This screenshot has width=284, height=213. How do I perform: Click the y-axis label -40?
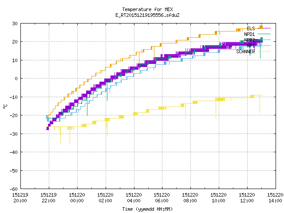14,152
